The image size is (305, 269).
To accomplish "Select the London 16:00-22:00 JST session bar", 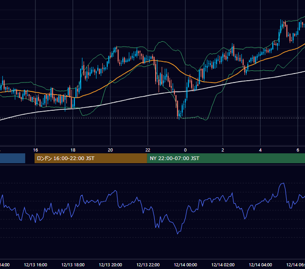I will pos(91,158).
